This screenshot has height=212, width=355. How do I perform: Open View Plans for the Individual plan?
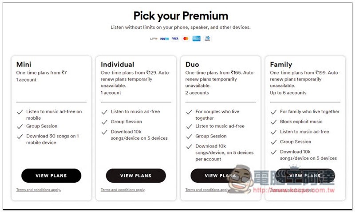pyautogui.click(x=136, y=176)
